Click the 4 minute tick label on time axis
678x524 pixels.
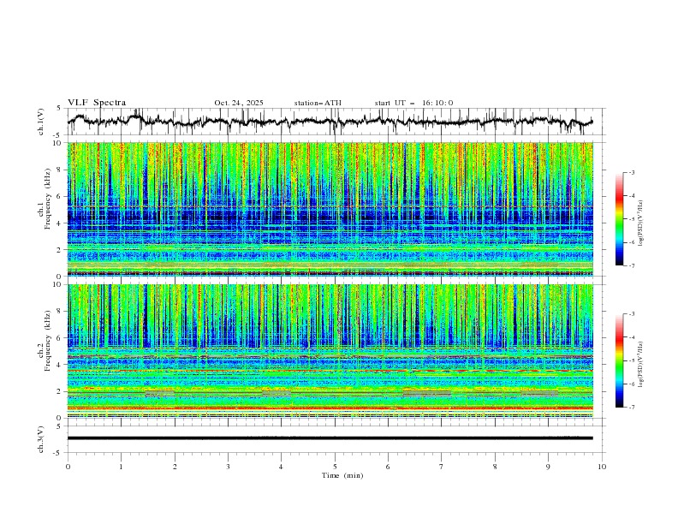pos(281,467)
